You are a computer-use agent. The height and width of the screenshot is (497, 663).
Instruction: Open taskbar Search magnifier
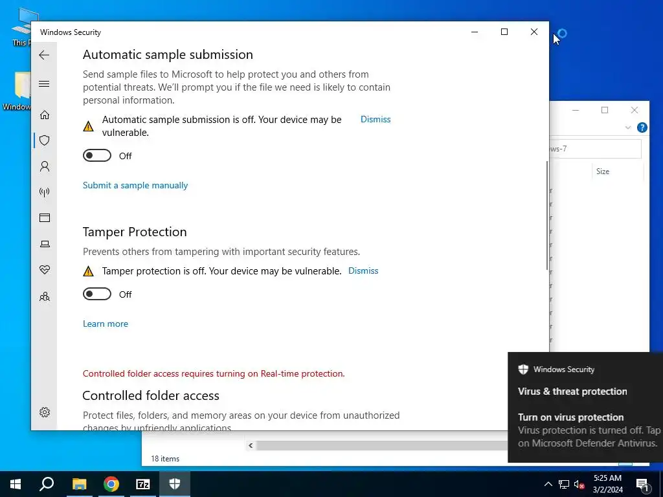[x=47, y=484]
